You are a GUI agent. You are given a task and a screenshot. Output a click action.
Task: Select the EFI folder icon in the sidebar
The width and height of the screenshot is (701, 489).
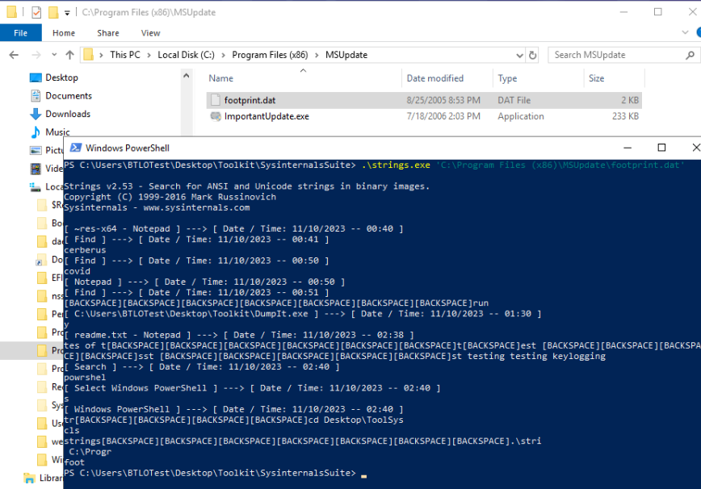tap(42, 278)
